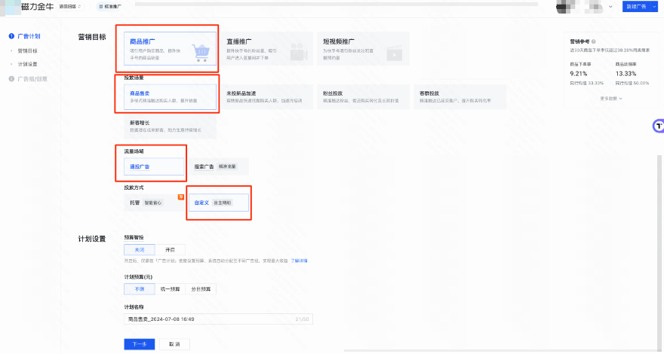Select 统一预算 for plan budget
The width and height of the screenshot is (664, 354).
(170, 288)
